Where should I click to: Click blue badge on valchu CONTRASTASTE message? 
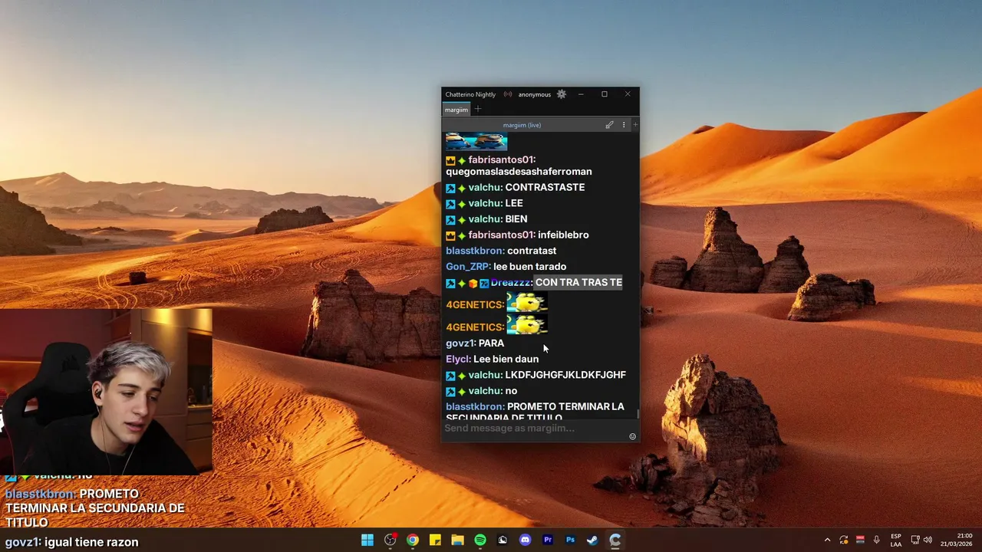450,188
